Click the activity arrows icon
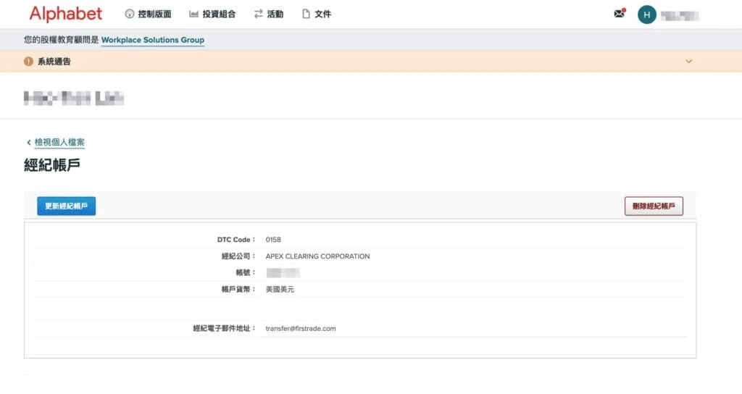Screen dimensions: 742x394 pos(259,14)
